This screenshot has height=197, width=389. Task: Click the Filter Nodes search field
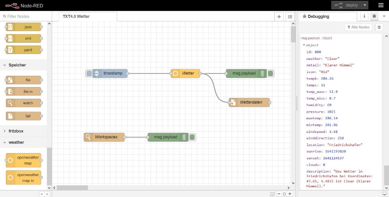[27, 16]
